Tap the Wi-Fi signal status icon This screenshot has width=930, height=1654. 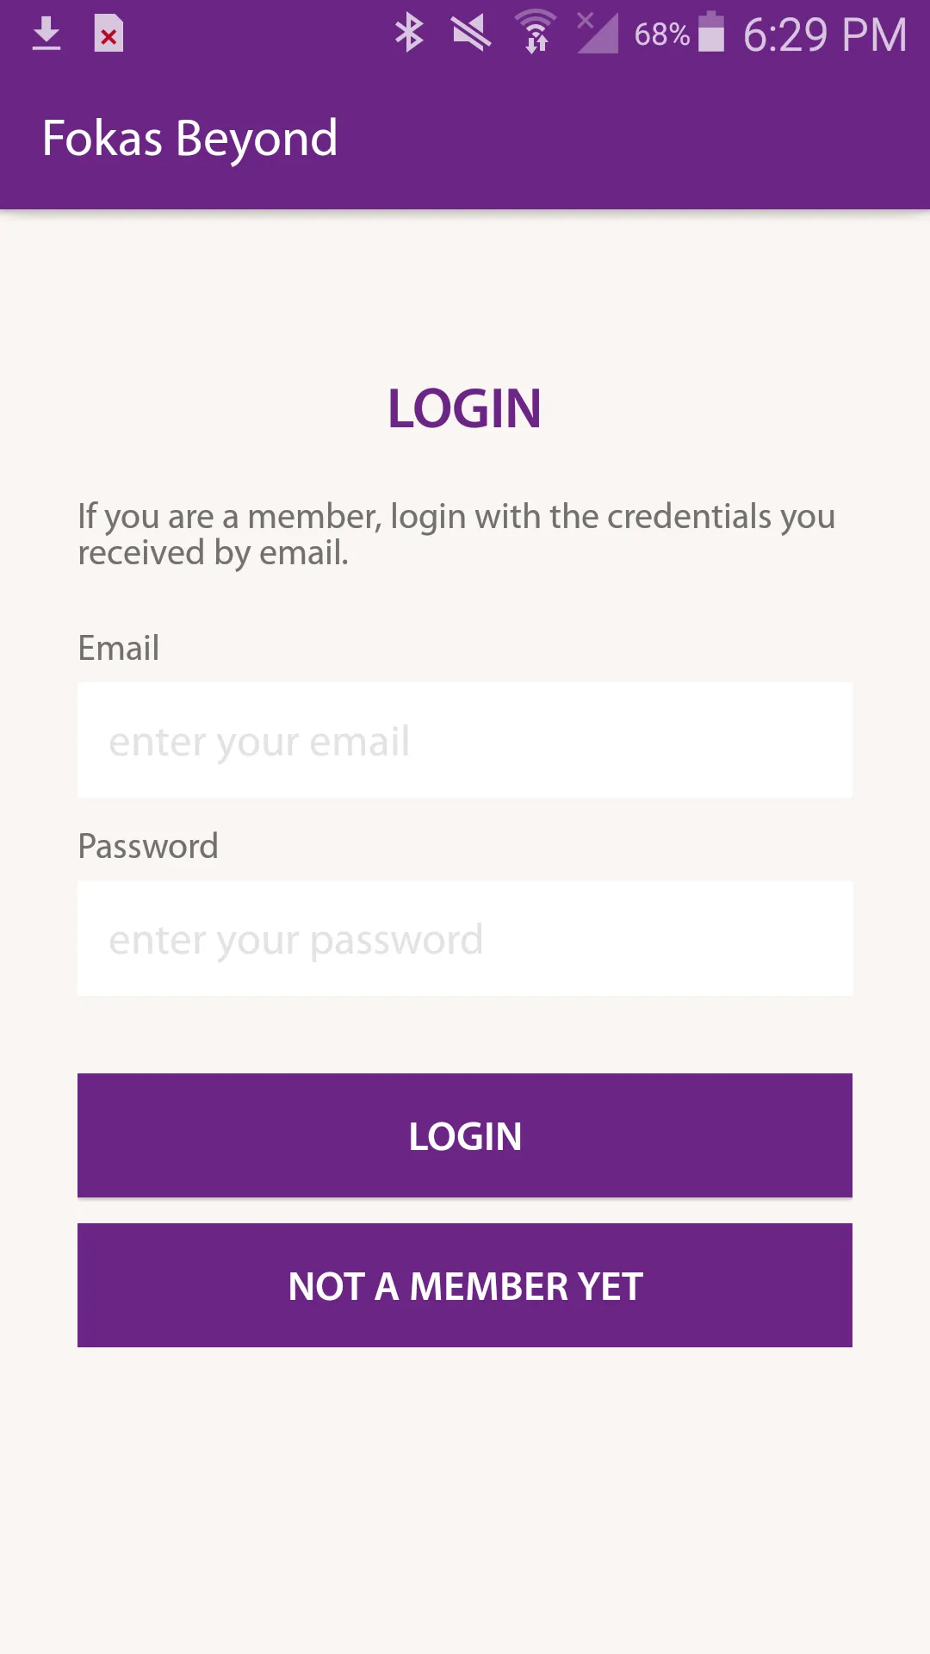[x=536, y=33]
